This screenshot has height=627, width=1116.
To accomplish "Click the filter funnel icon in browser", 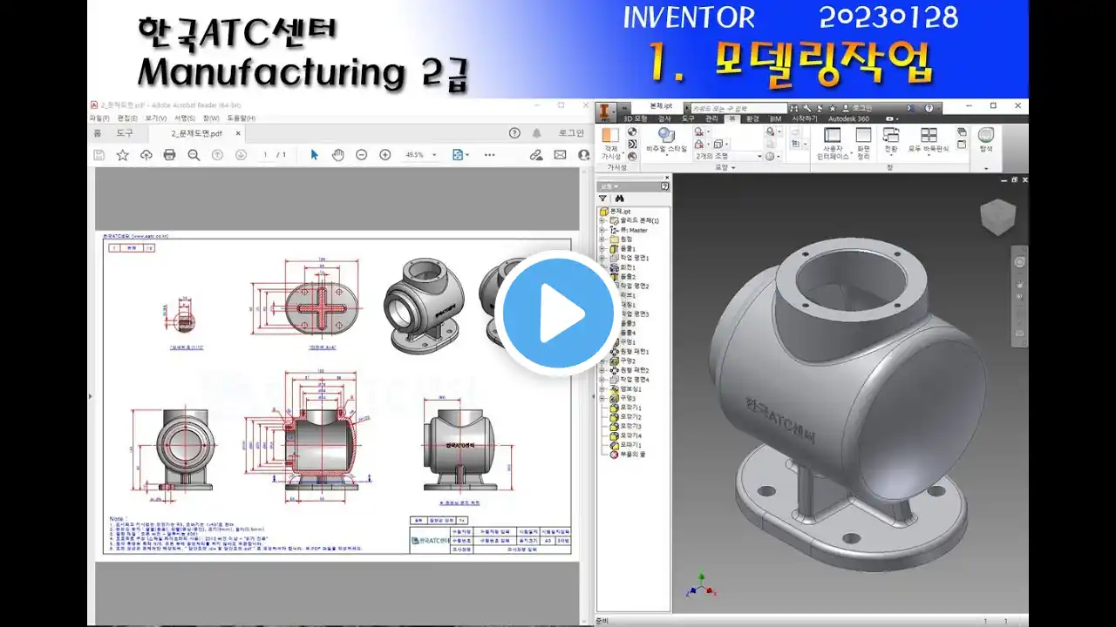I will (x=602, y=199).
